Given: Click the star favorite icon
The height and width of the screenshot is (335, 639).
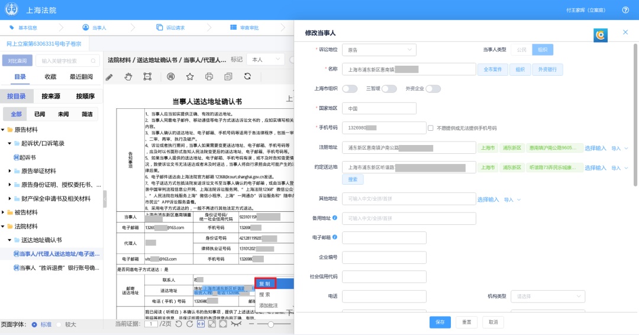Looking at the screenshot, I should coord(190,77).
